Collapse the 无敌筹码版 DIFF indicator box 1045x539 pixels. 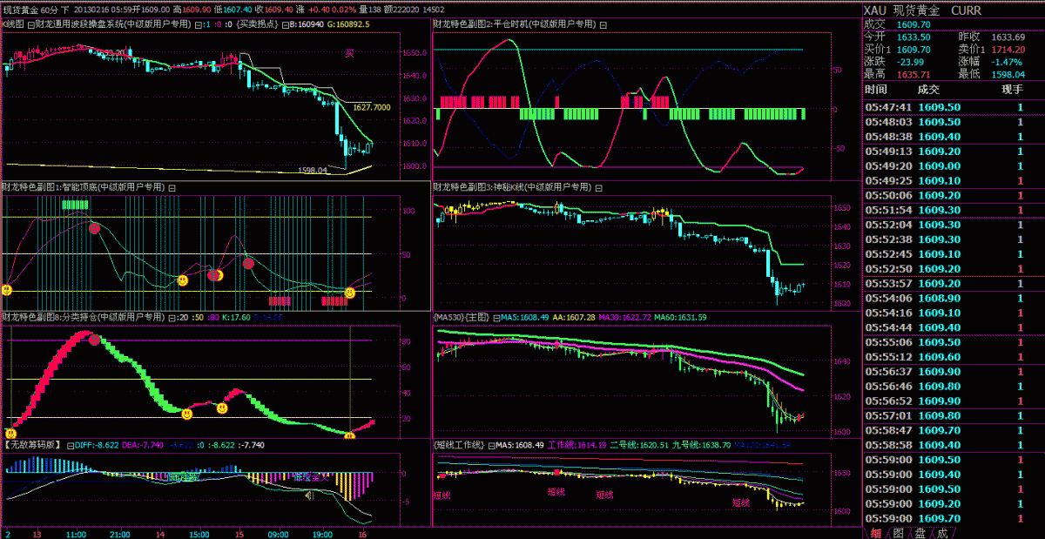coord(71,445)
